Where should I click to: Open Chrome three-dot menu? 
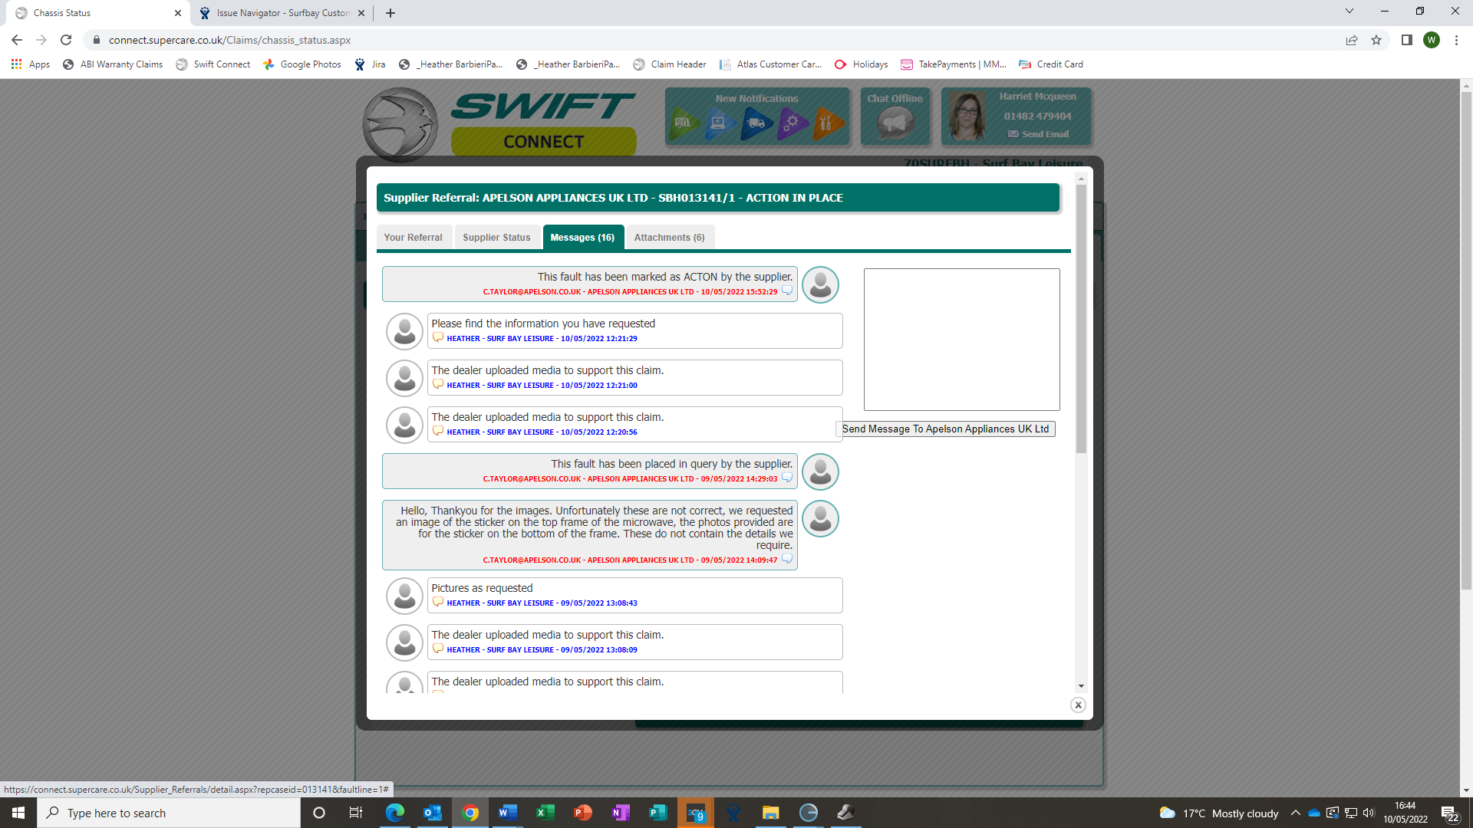1456,40
